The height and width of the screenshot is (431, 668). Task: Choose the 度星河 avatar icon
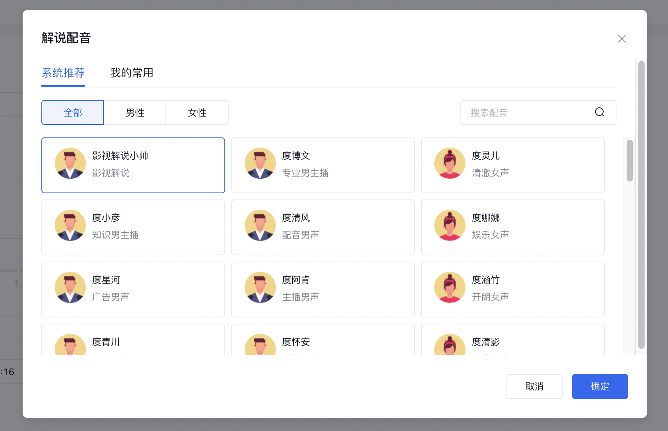(70, 287)
